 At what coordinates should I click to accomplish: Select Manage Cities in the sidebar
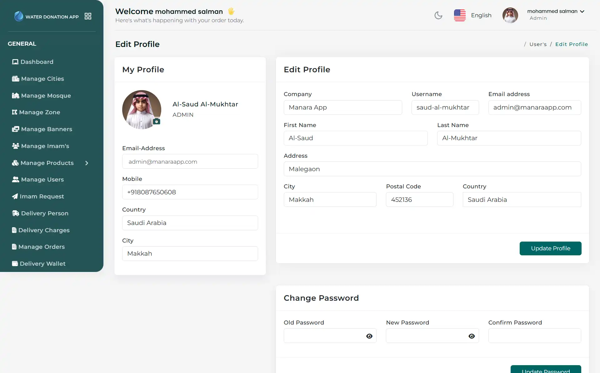coord(42,79)
